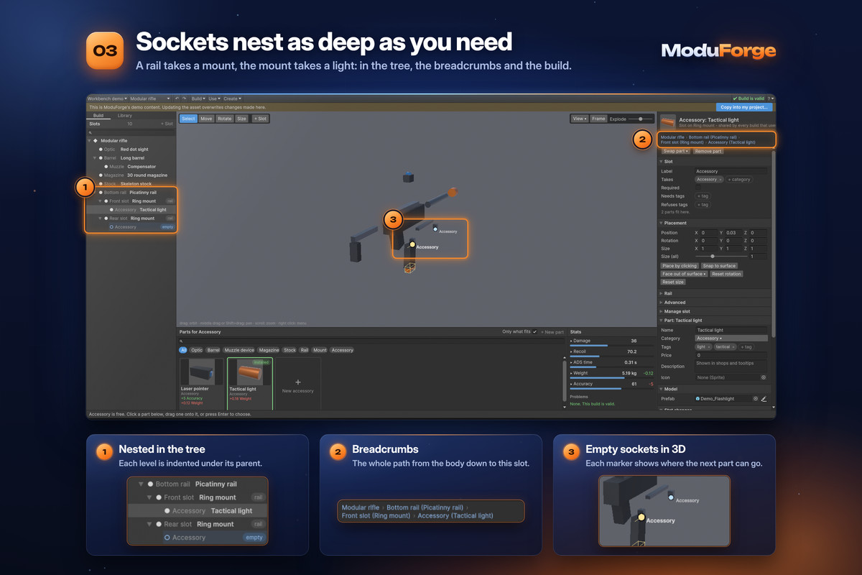Tick the Required checkbox
Screen dimensions: 862x575
click(x=698, y=188)
